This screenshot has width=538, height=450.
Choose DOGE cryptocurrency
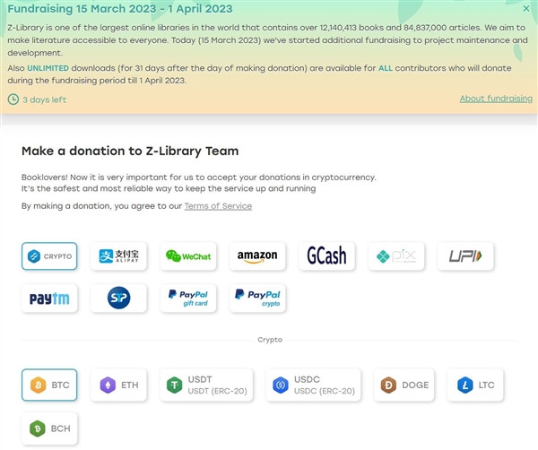pyautogui.click(x=403, y=385)
